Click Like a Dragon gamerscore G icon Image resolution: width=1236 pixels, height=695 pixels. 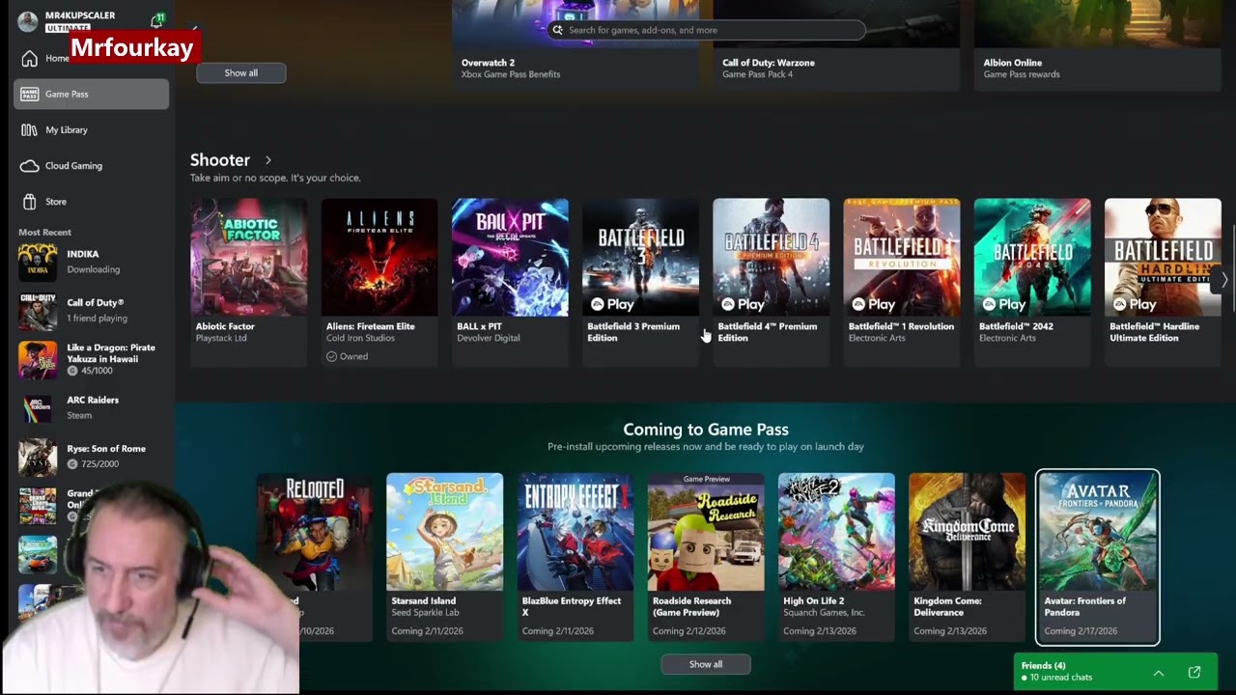(72, 371)
